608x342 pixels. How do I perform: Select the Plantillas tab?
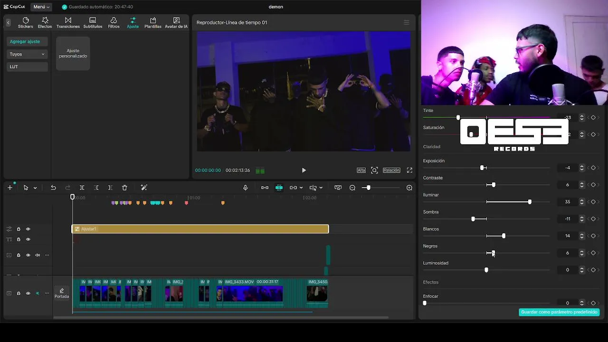tap(153, 23)
